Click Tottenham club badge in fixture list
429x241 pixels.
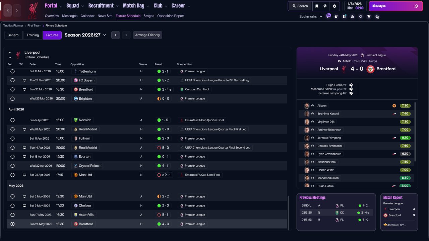pos(76,71)
